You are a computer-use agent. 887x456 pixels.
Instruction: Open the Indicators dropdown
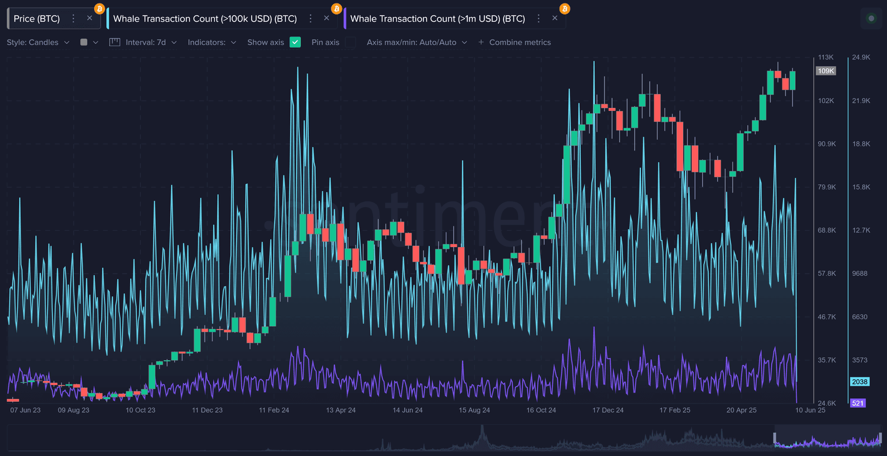212,42
